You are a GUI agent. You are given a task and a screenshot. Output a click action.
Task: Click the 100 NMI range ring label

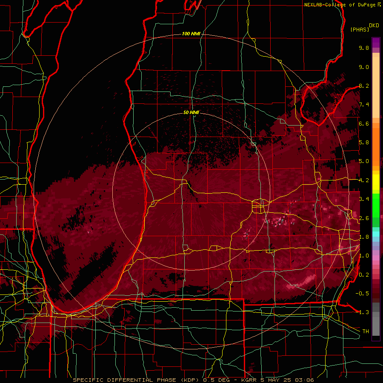(x=191, y=34)
